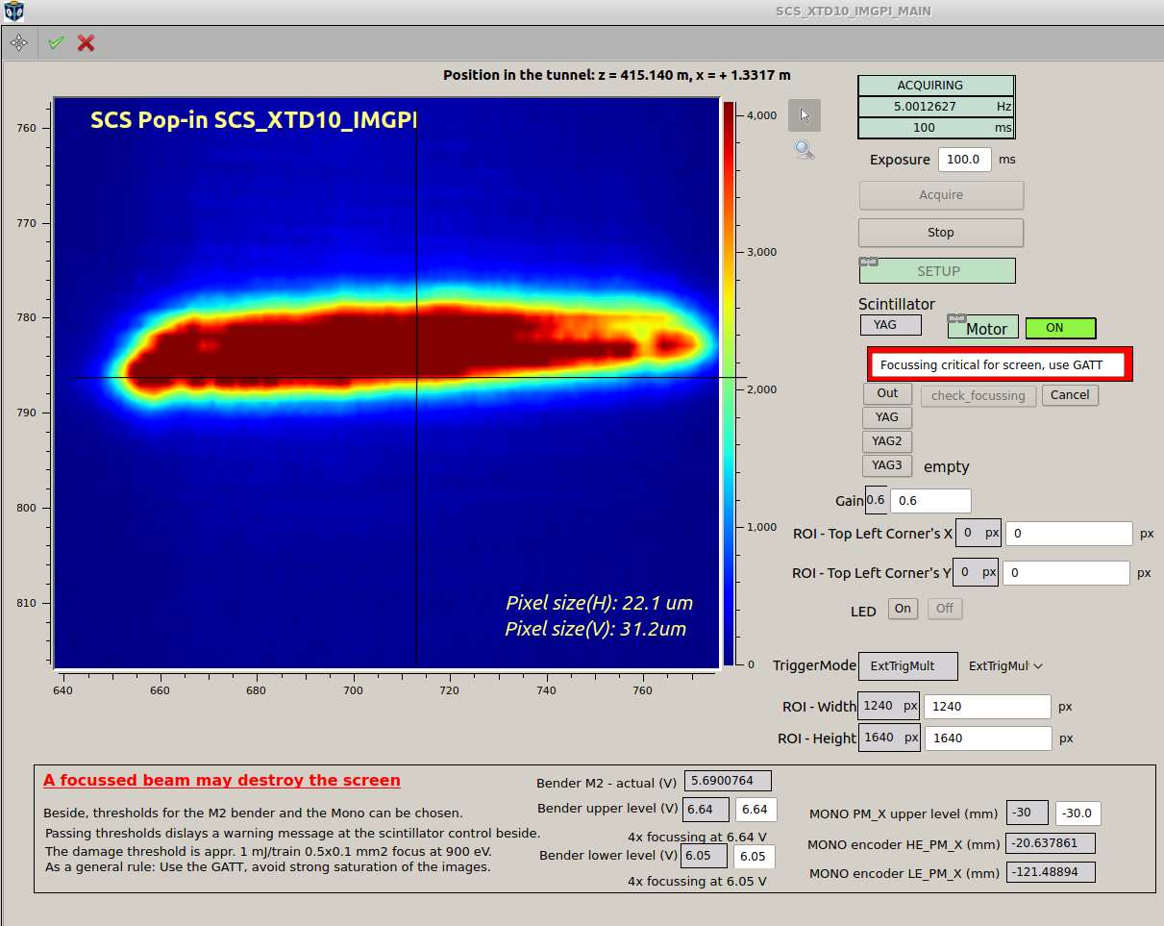Click the Bender lower level readback 6.05
The width and height of the screenshot is (1164, 926).
(x=705, y=856)
